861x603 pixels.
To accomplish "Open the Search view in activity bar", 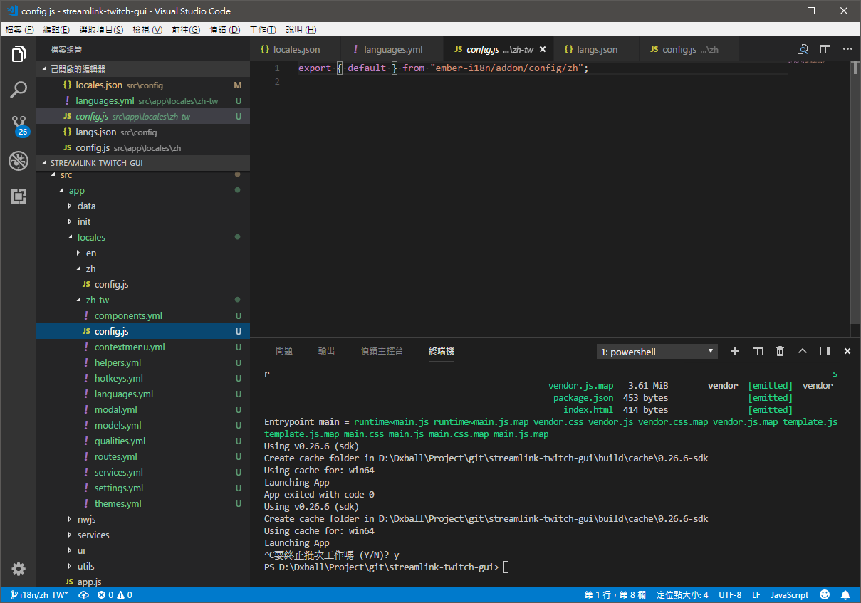I will [x=19, y=90].
